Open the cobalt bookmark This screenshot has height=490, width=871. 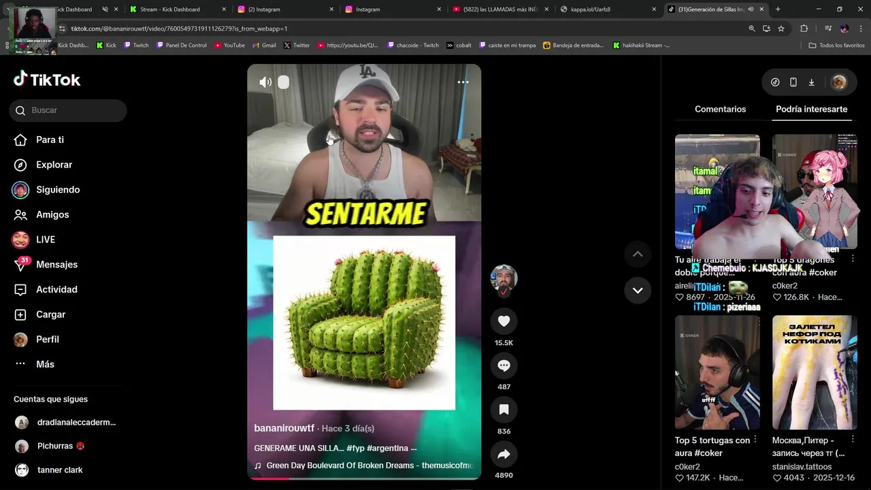point(459,46)
